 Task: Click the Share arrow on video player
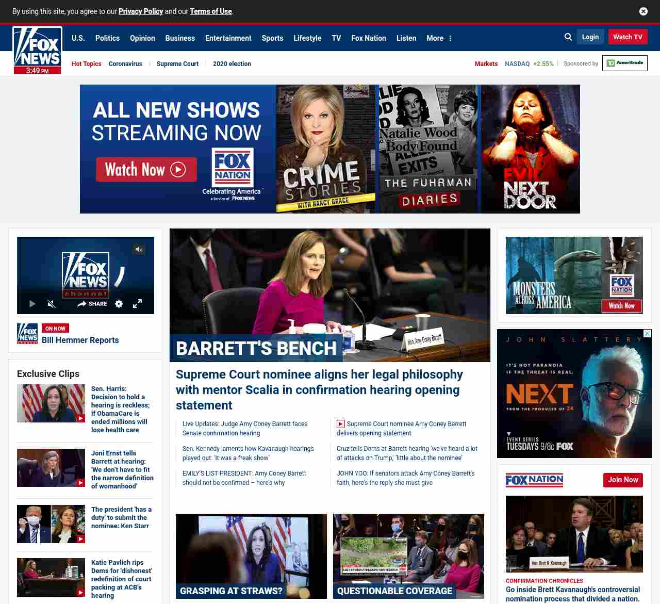pos(92,304)
